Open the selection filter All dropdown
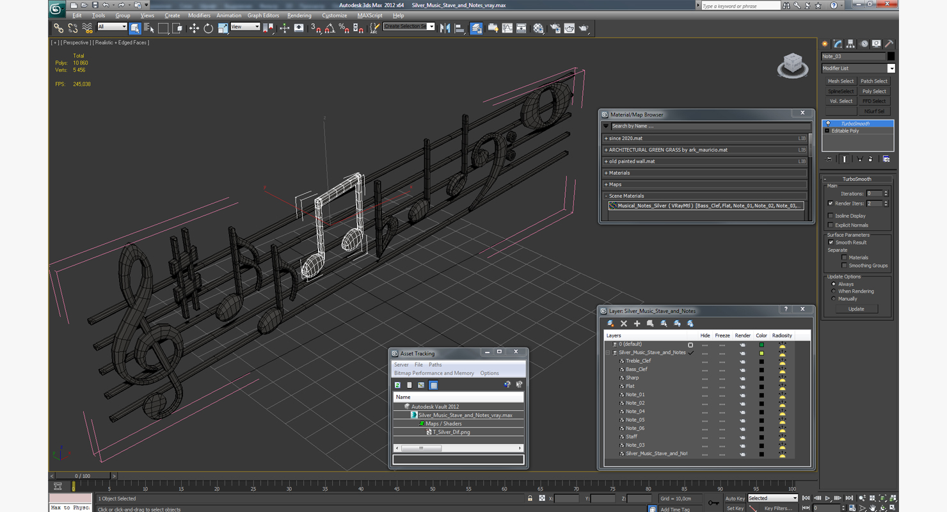Image resolution: width=947 pixels, height=512 pixels. click(112, 27)
